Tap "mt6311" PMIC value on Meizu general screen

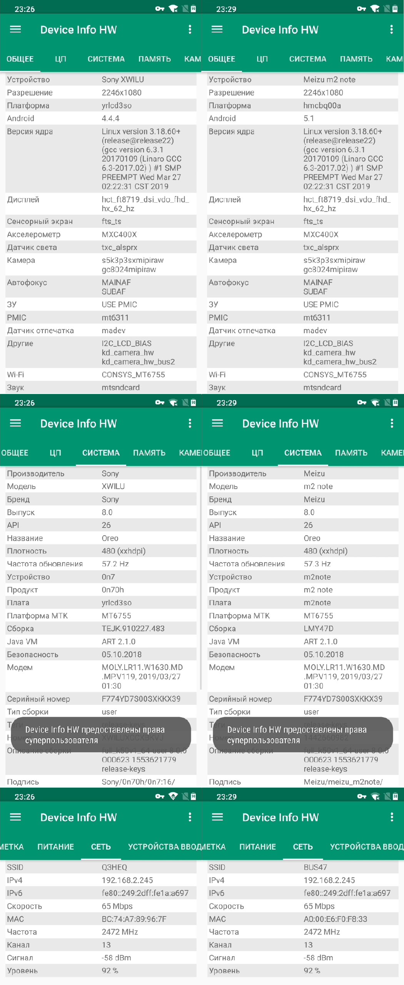click(x=317, y=317)
